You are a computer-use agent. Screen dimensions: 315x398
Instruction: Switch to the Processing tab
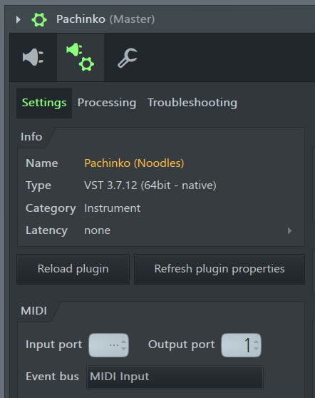pyautogui.click(x=107, y=103)
